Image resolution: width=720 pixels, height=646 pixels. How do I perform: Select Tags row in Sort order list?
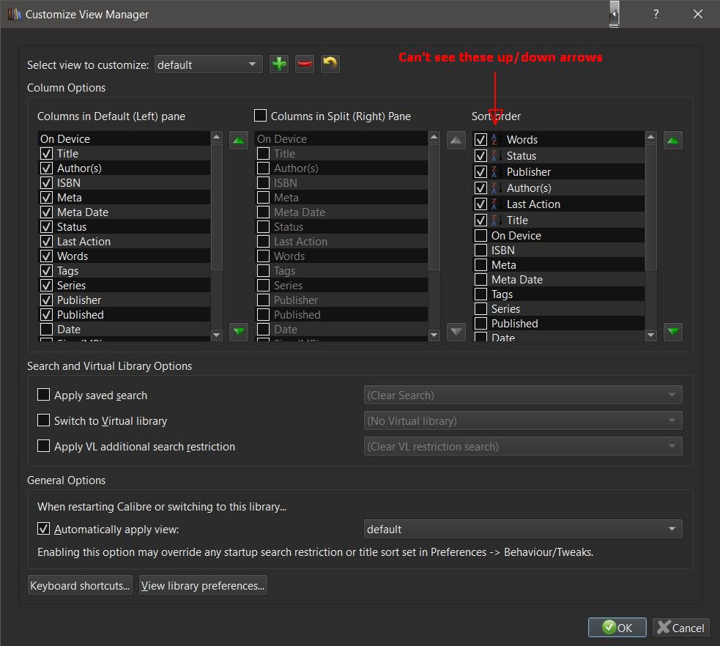click(x=558, y=294)
